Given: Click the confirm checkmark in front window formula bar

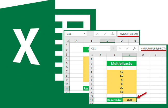Looking at the screenshot, I should (127, 49).
